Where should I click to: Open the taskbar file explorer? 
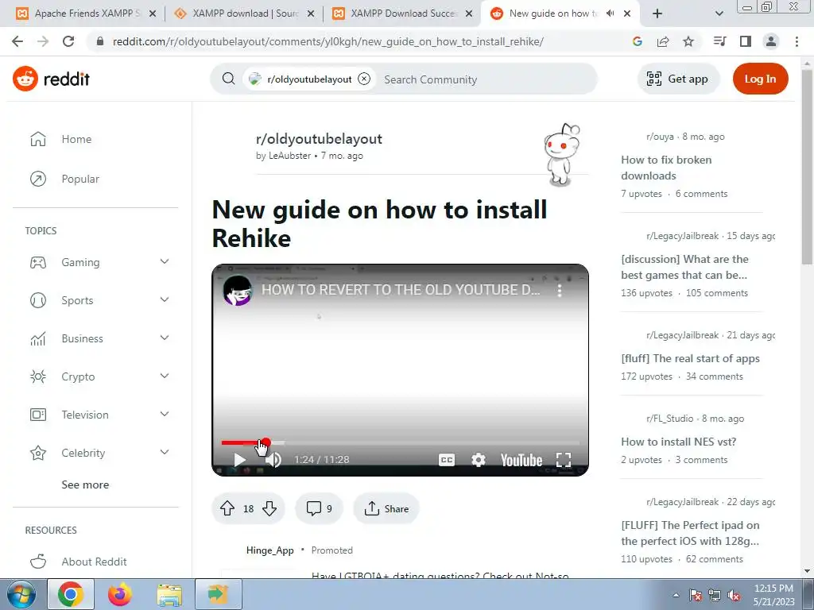click(169, 594)
